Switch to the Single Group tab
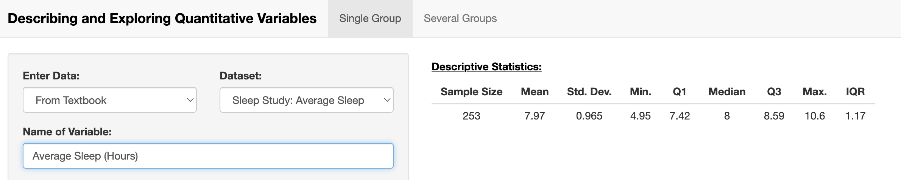Viewport: 901px width, 180px height. coord(370,19)
